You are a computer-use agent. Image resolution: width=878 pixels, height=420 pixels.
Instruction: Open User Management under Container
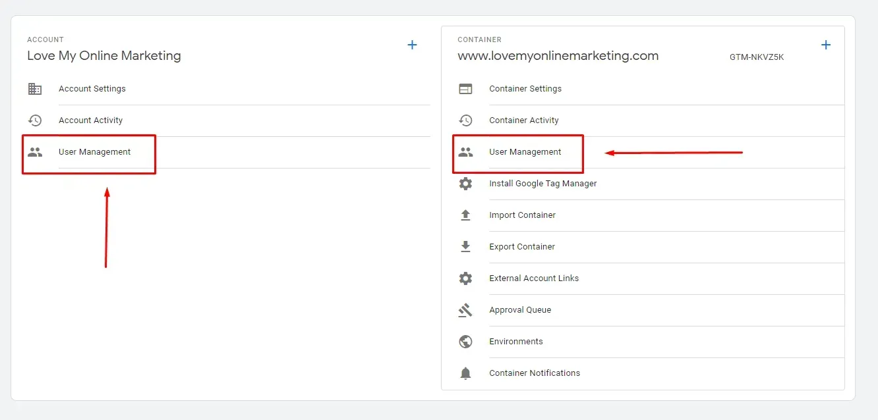pos(525,152)
